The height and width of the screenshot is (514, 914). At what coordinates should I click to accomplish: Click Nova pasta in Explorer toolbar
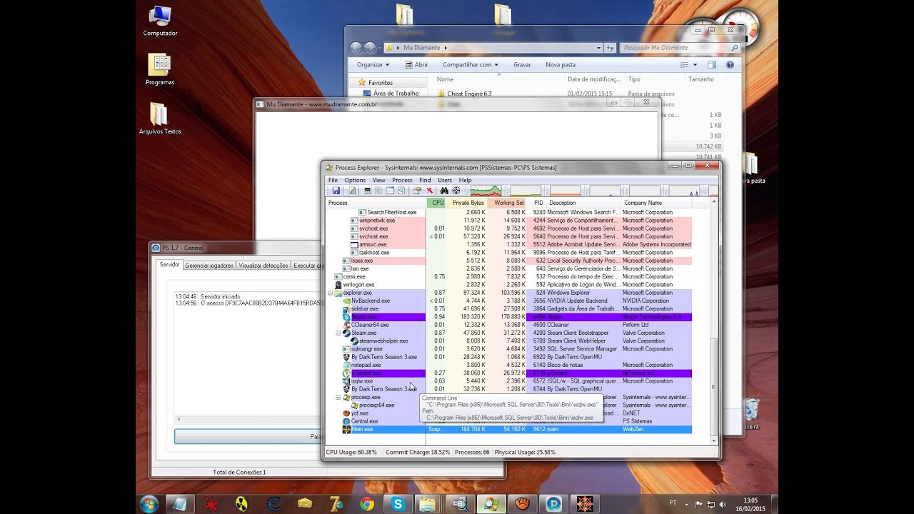tap(561, 64)
